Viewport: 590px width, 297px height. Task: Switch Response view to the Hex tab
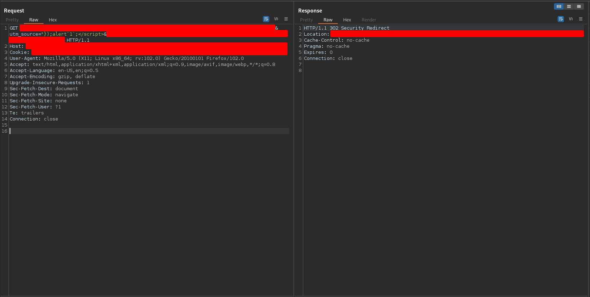coord(347,20)
